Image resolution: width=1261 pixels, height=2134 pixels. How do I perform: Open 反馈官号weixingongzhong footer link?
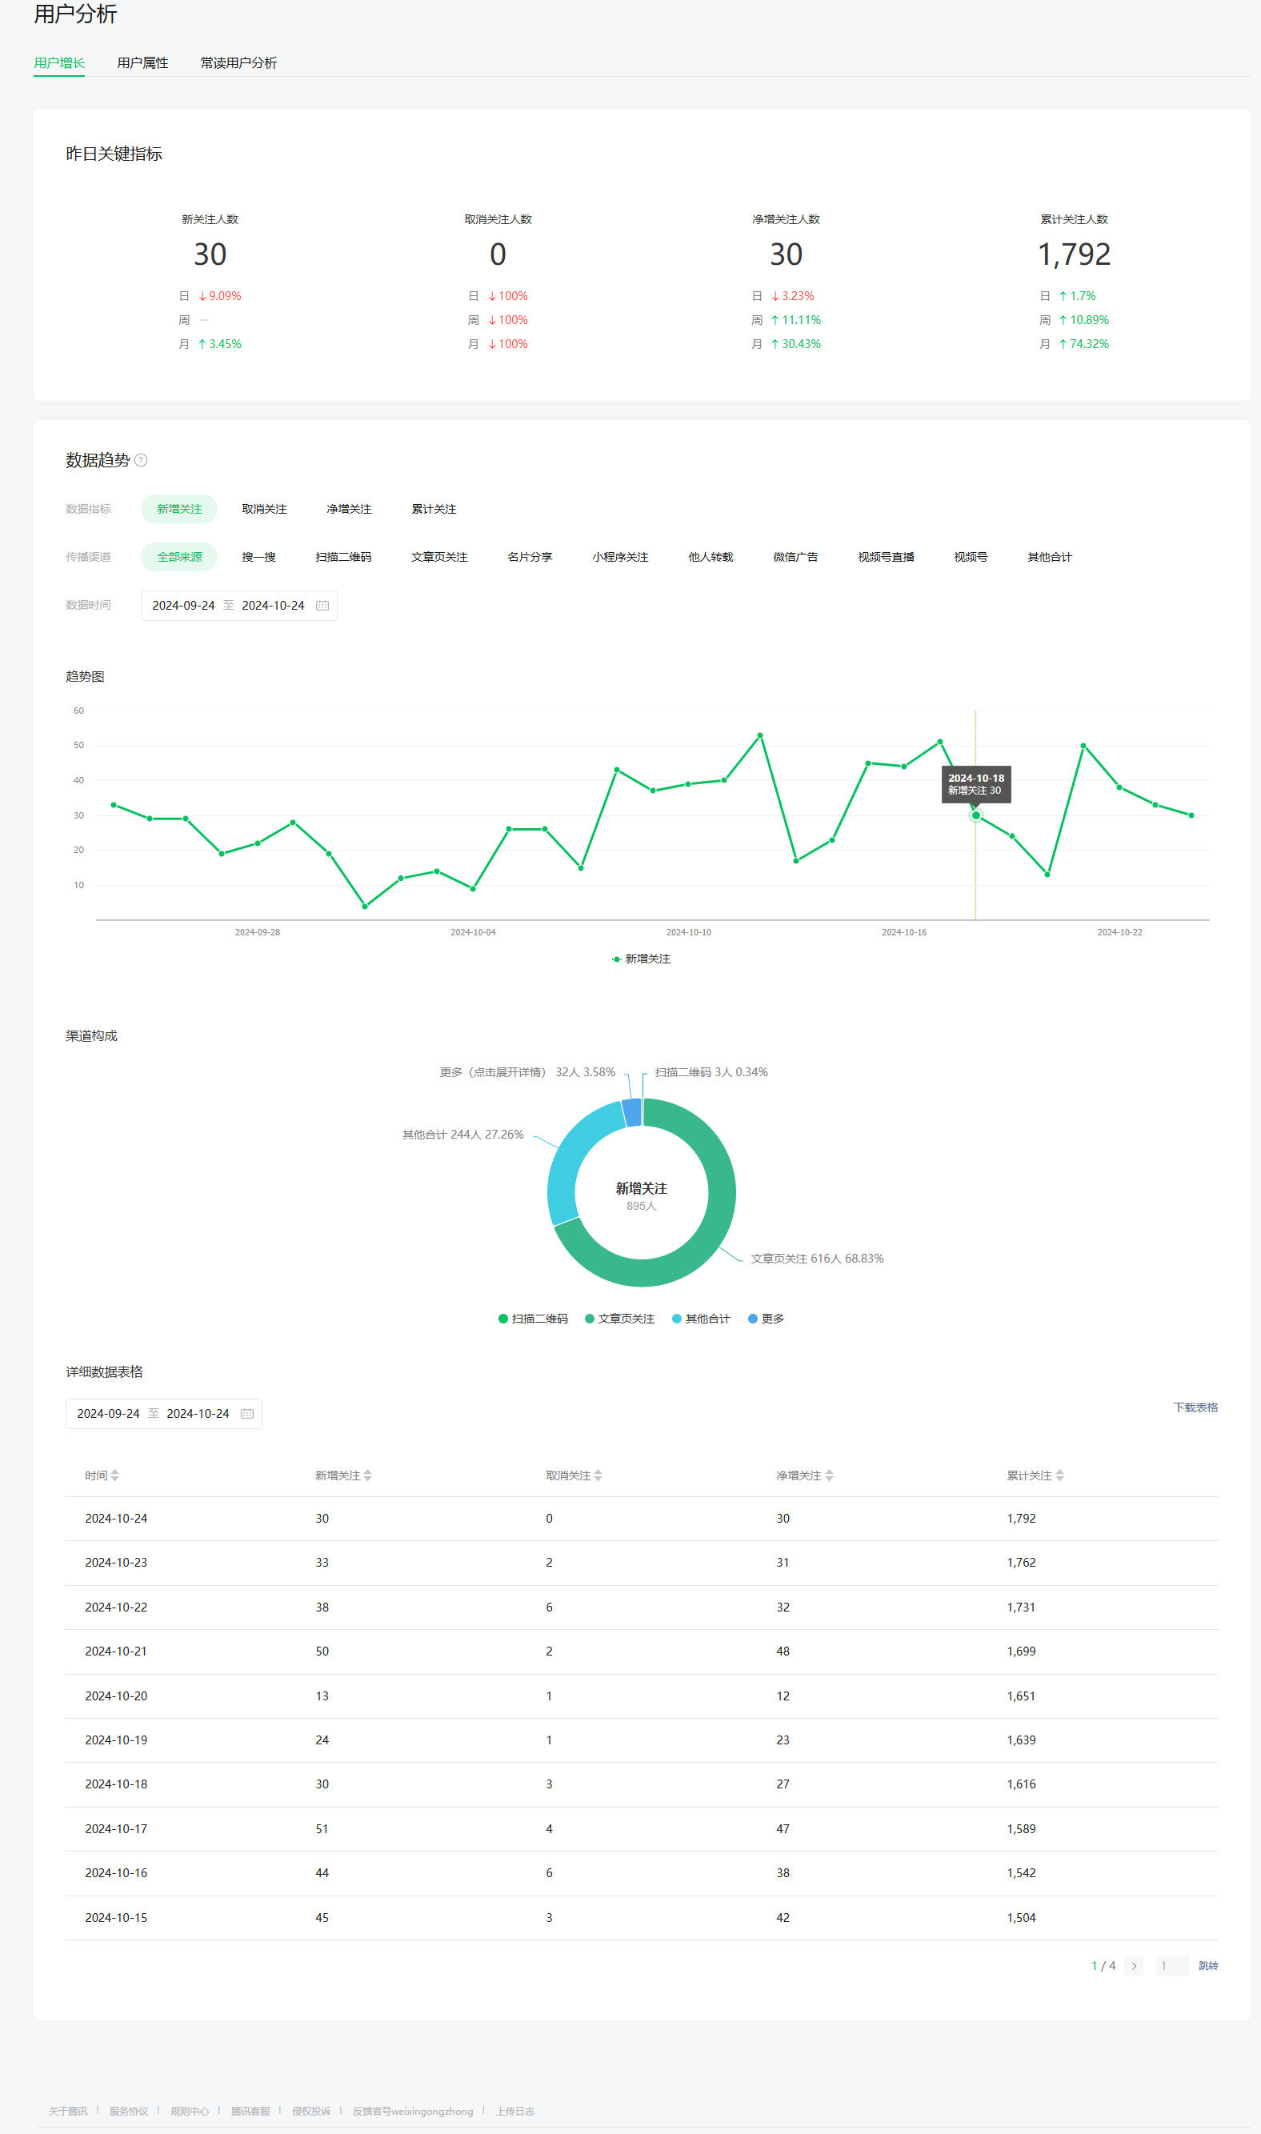(413, 2112)
